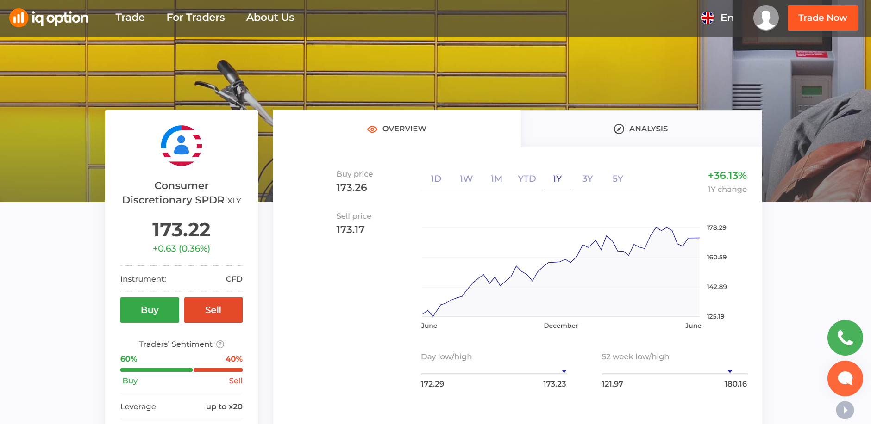871x424 pixels.
Task: Open the phone call support button
Action: click(845, 338)
